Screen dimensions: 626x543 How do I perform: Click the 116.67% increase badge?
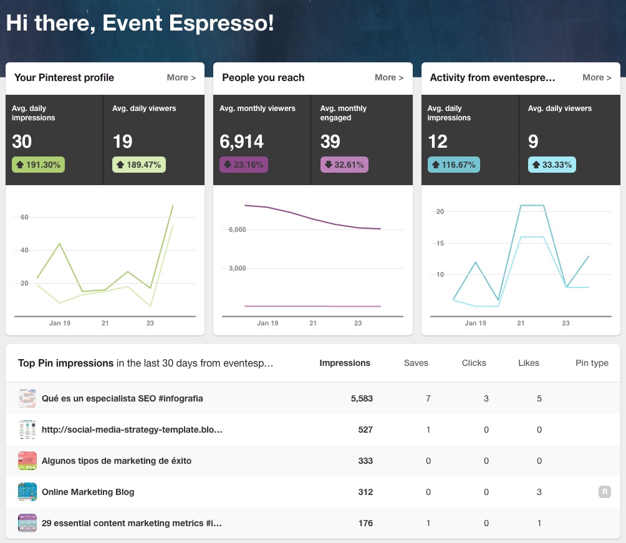coord(453,165)
